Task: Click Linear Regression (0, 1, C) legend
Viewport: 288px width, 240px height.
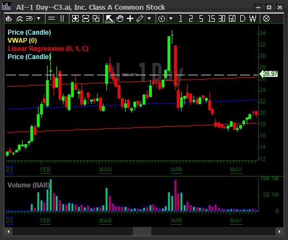Action: pos(48,49)
